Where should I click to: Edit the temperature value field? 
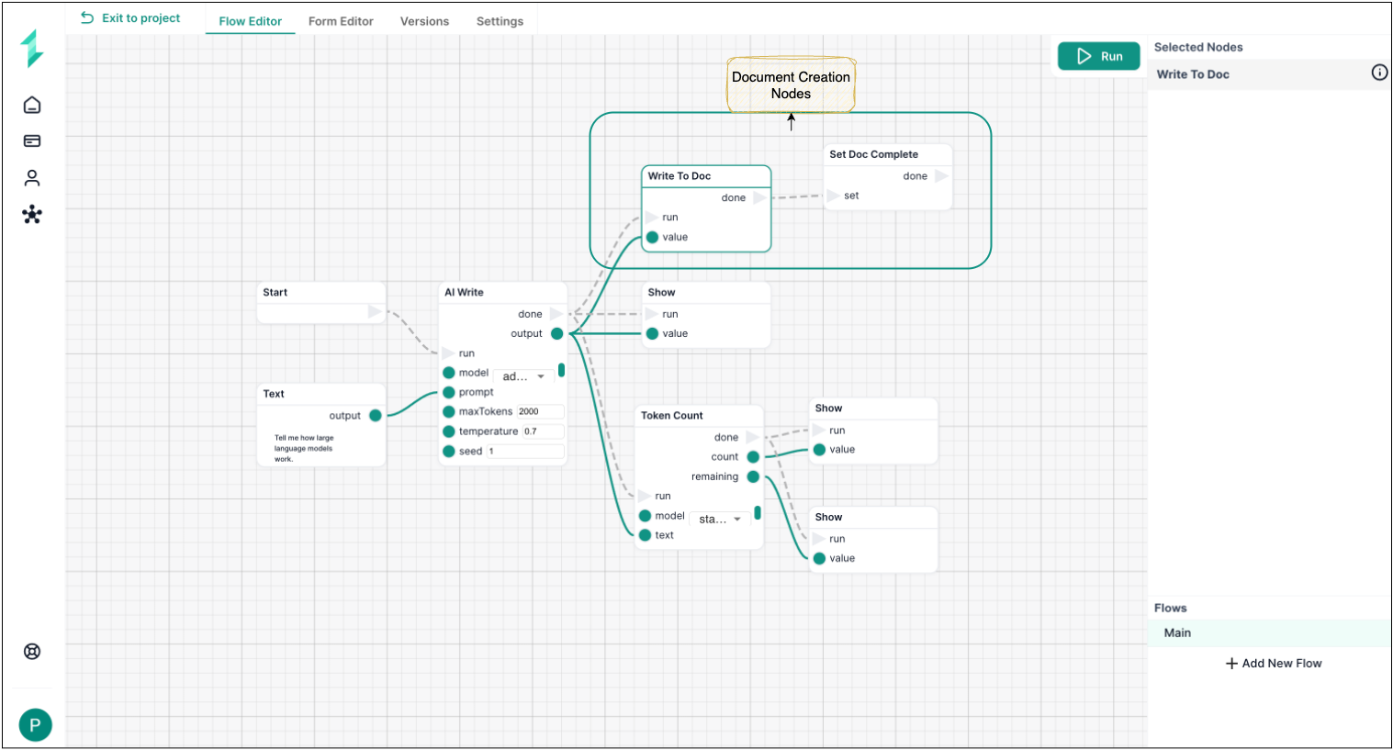543,431
